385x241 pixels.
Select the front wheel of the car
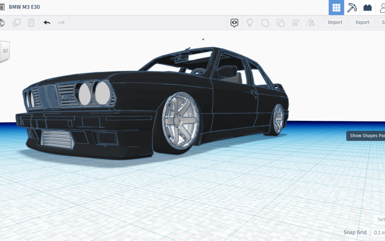tap(180, 120)
